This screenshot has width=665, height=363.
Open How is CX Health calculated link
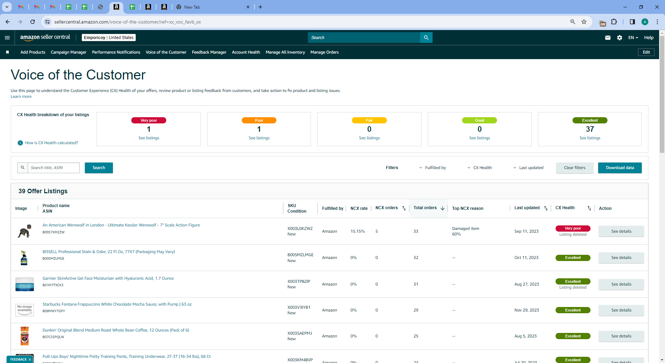[52, 143]
